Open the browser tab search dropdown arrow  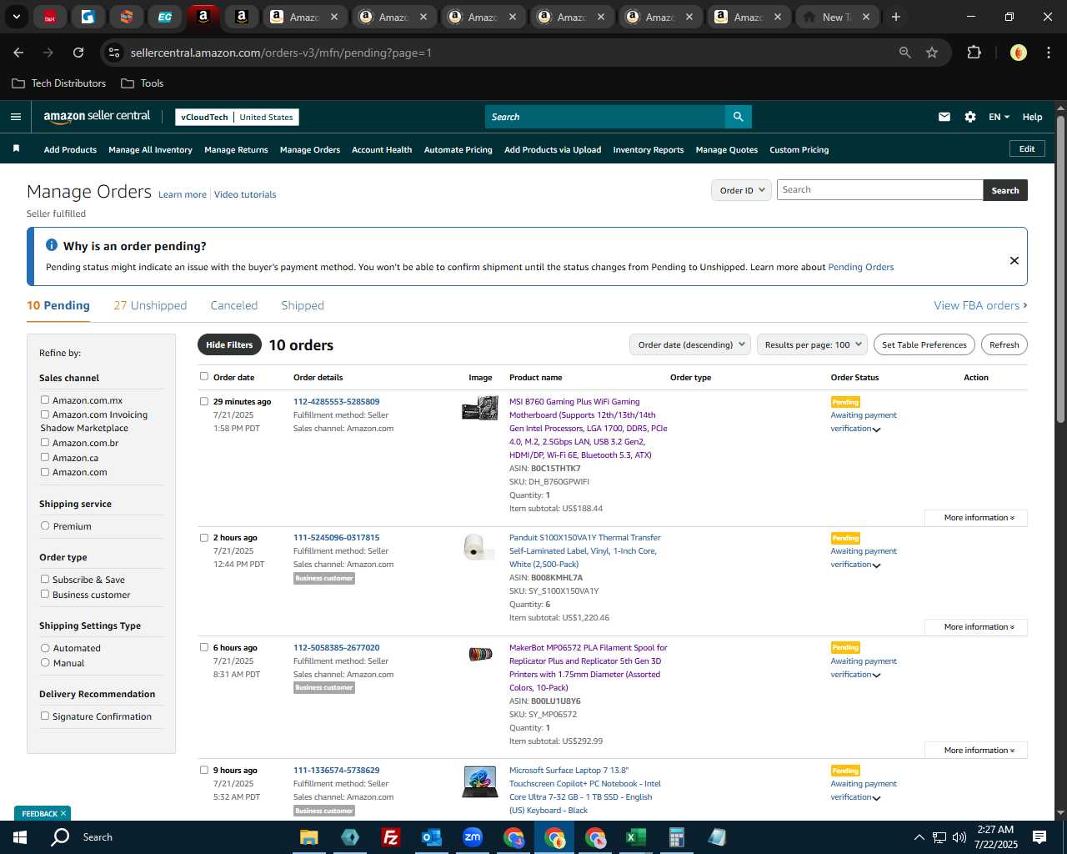(17, 17)
